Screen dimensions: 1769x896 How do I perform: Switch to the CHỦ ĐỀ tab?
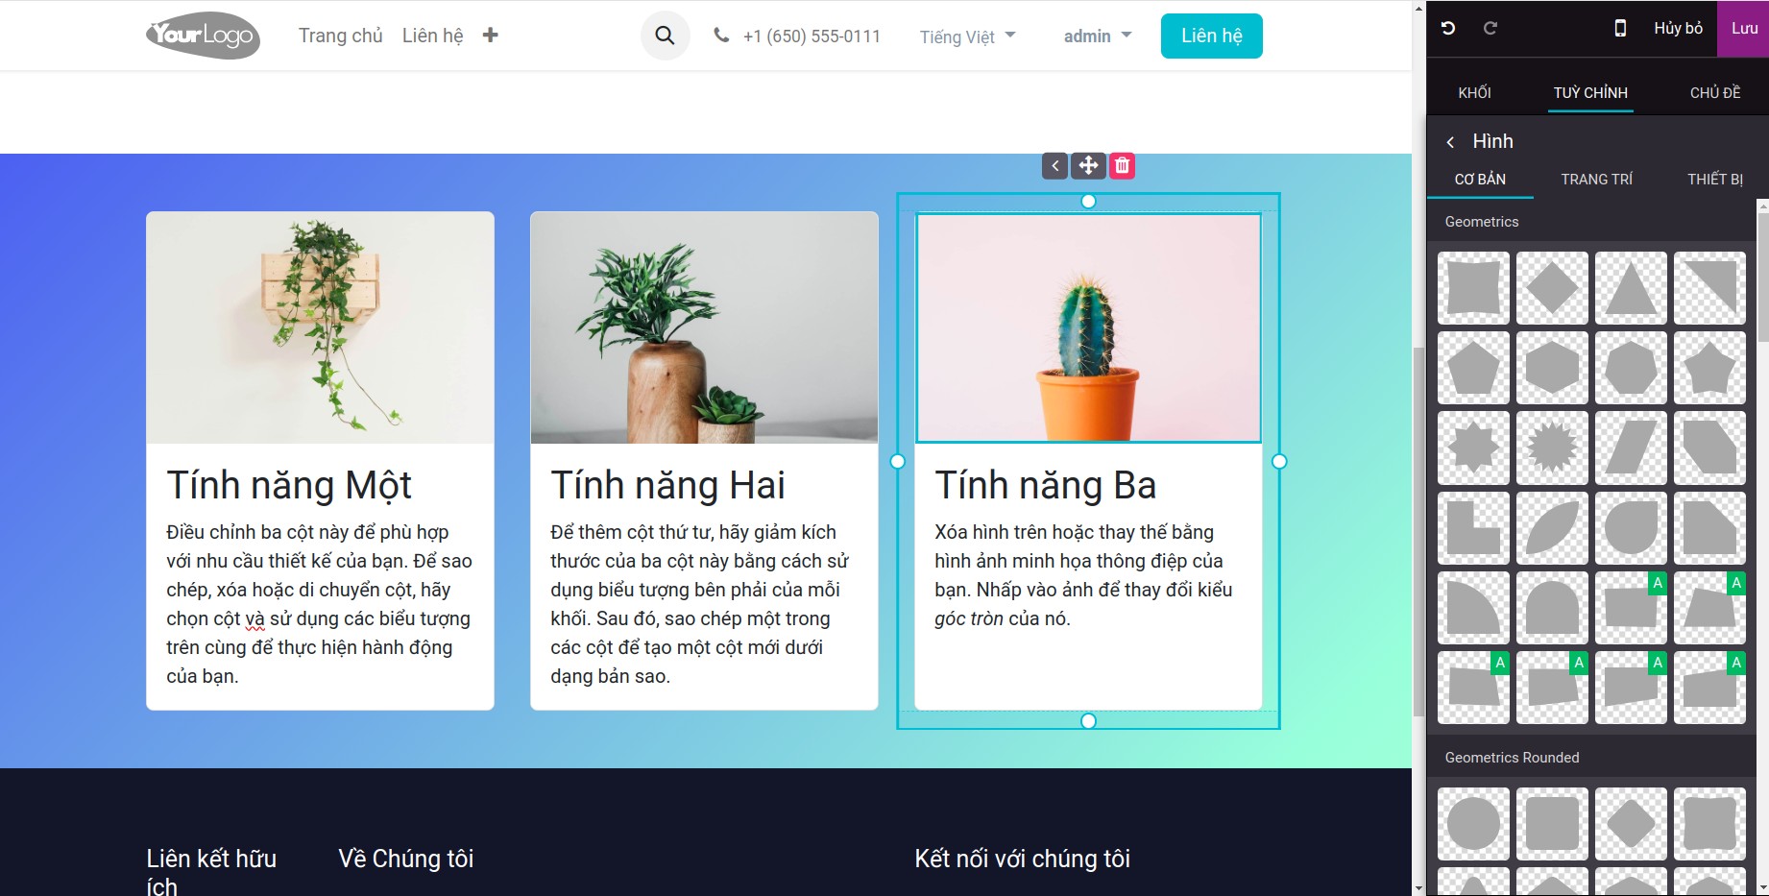coord(1715,92)
